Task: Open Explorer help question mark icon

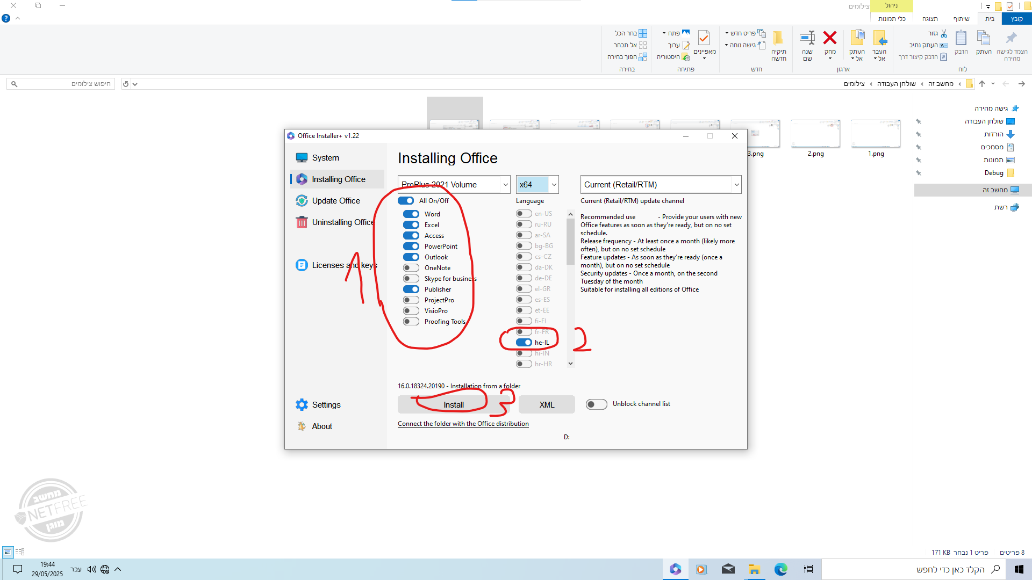Action: pyautogui.click(x=6, y=18)
